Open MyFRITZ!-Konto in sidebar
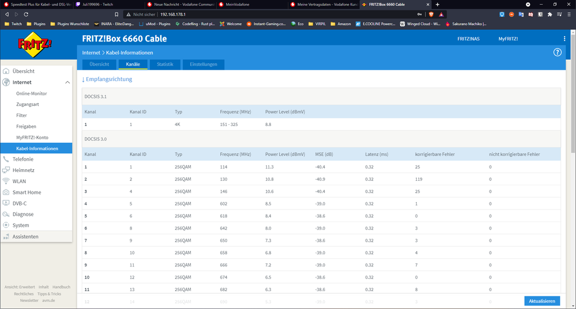The image size is (576, 309). pyautogui.click(x=32, y=138)
